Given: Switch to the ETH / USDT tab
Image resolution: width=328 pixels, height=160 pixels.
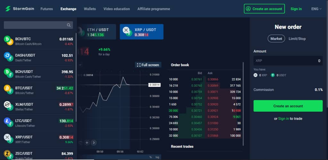Looking at the screenshot, I should pyautogui.click(x=96, y=32).
